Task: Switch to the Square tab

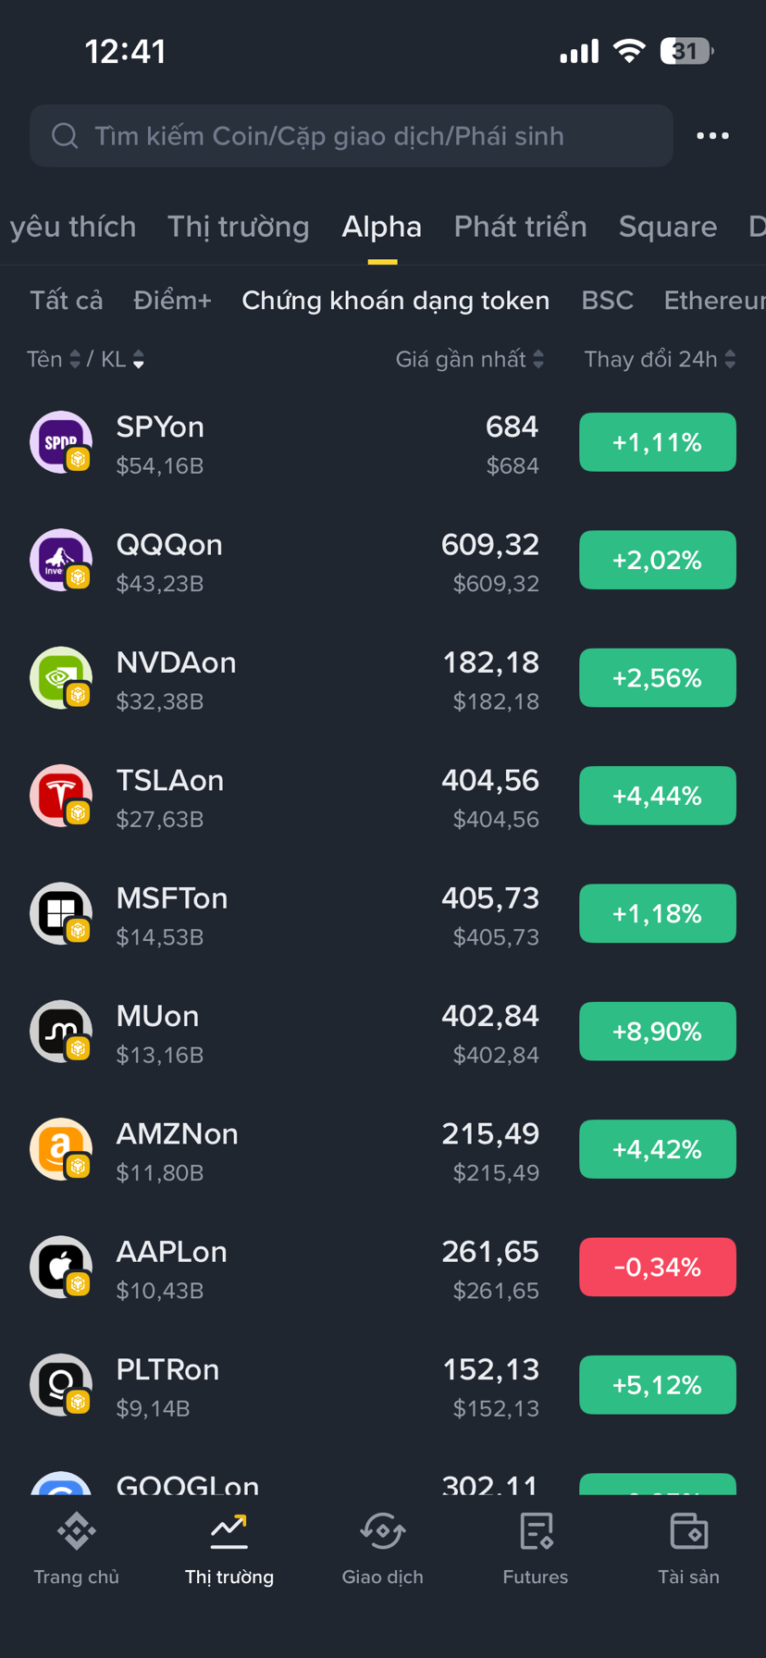Action: (x=667, y=227)
